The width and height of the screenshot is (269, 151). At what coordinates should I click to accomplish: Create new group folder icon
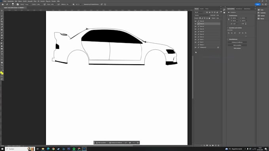pos(213,145)
